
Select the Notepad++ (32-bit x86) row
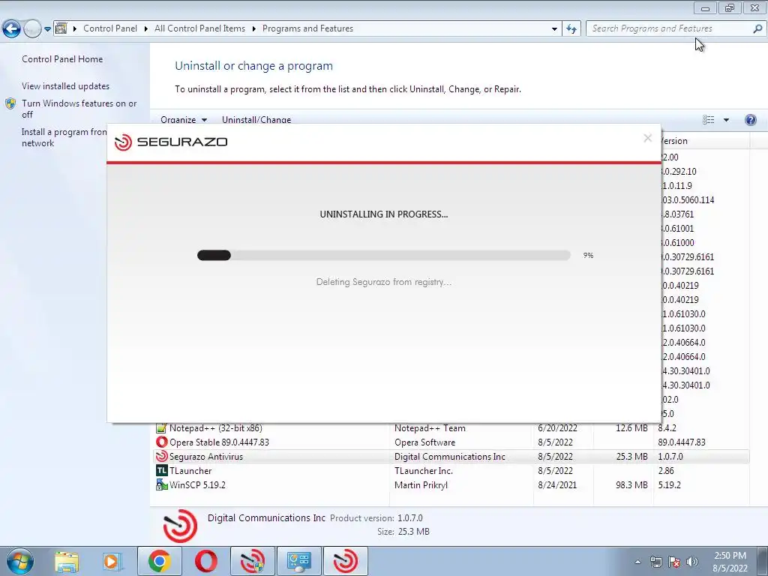tap(451, 428)
